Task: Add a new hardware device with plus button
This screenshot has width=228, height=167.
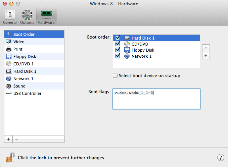Action: pyautogui.click(x=8, y=139)
